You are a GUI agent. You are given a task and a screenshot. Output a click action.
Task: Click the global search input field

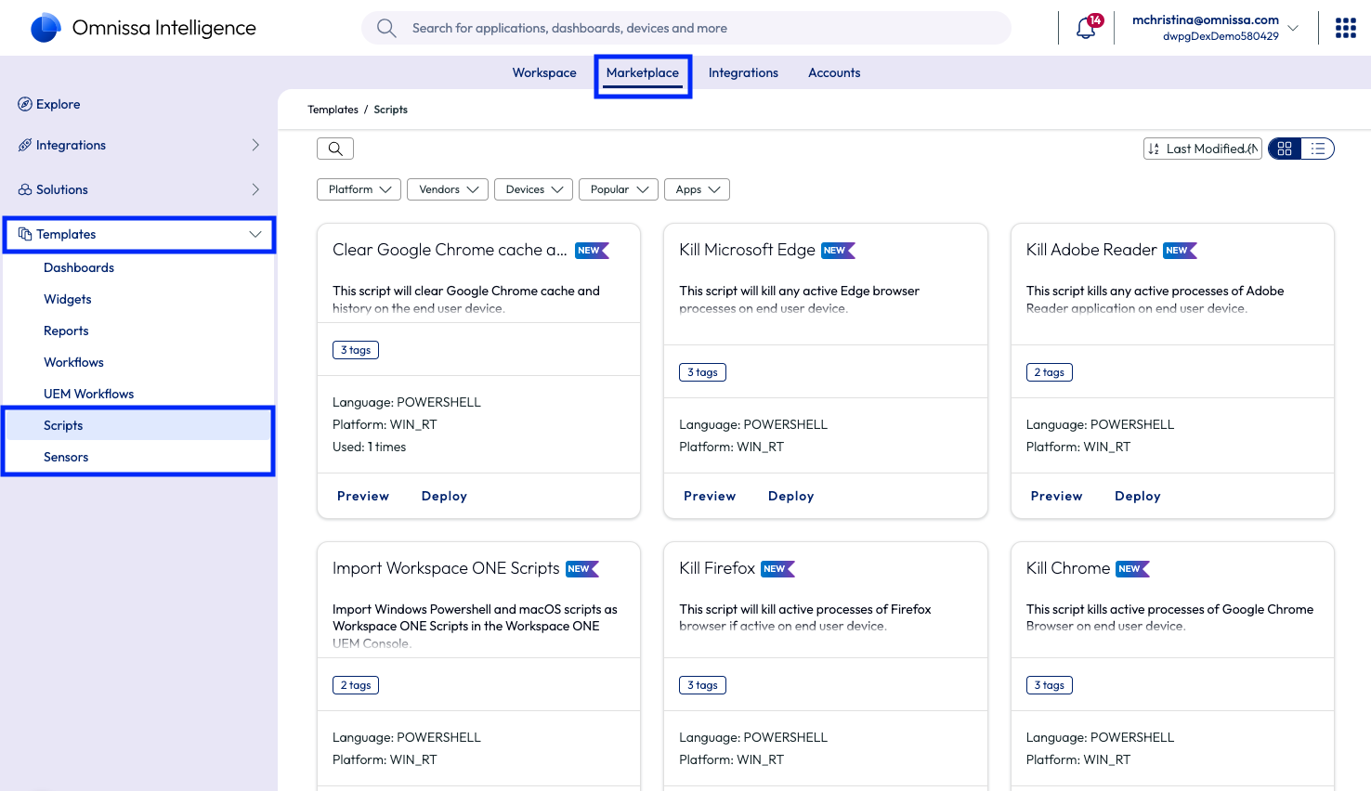tap(687, 28)
